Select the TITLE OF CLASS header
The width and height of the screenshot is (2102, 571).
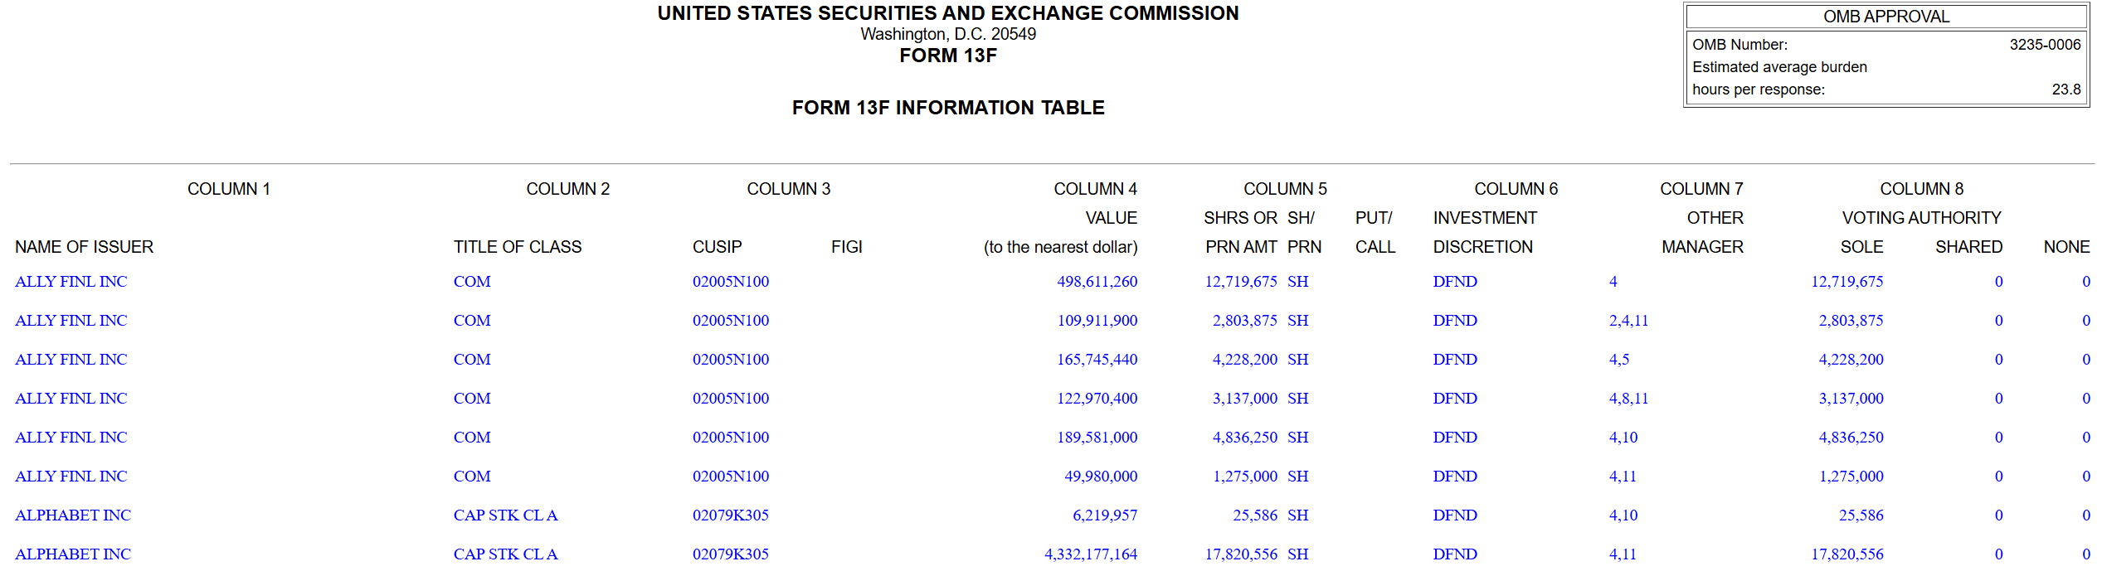[x=518, y=247]
